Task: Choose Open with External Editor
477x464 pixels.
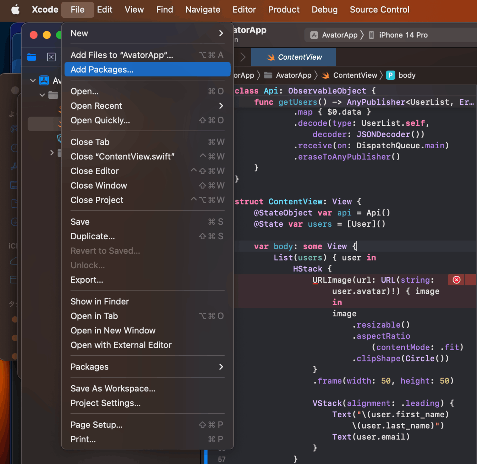Action: pyautogui.click(x=147, y=345)
